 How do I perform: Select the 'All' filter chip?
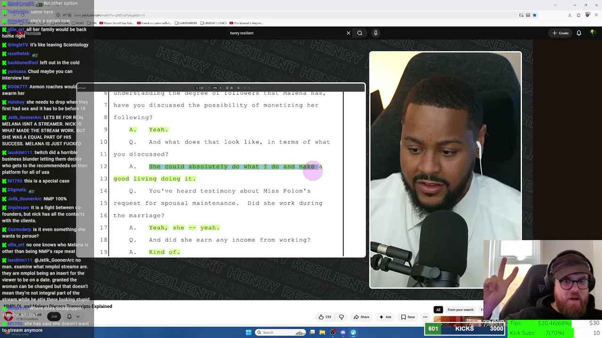(x=438, y=310)
